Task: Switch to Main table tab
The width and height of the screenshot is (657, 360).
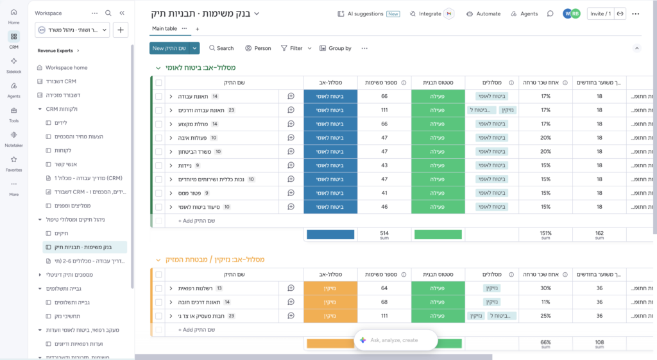Action: [x=164, y=28]
